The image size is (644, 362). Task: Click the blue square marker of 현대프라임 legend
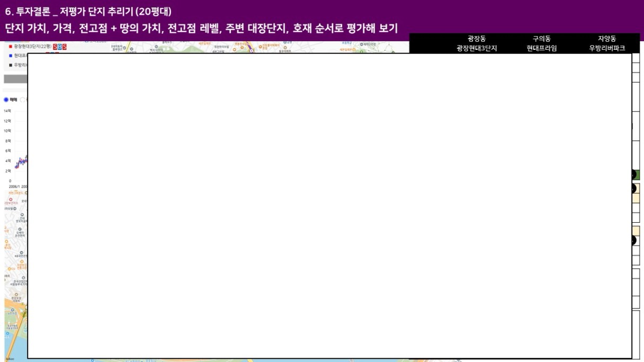point(11,56)
